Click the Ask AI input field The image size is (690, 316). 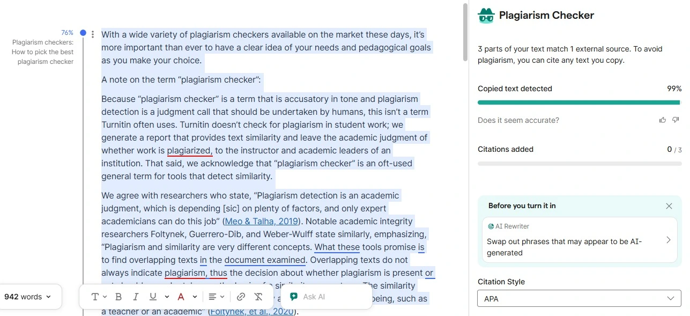click(327, 297)
